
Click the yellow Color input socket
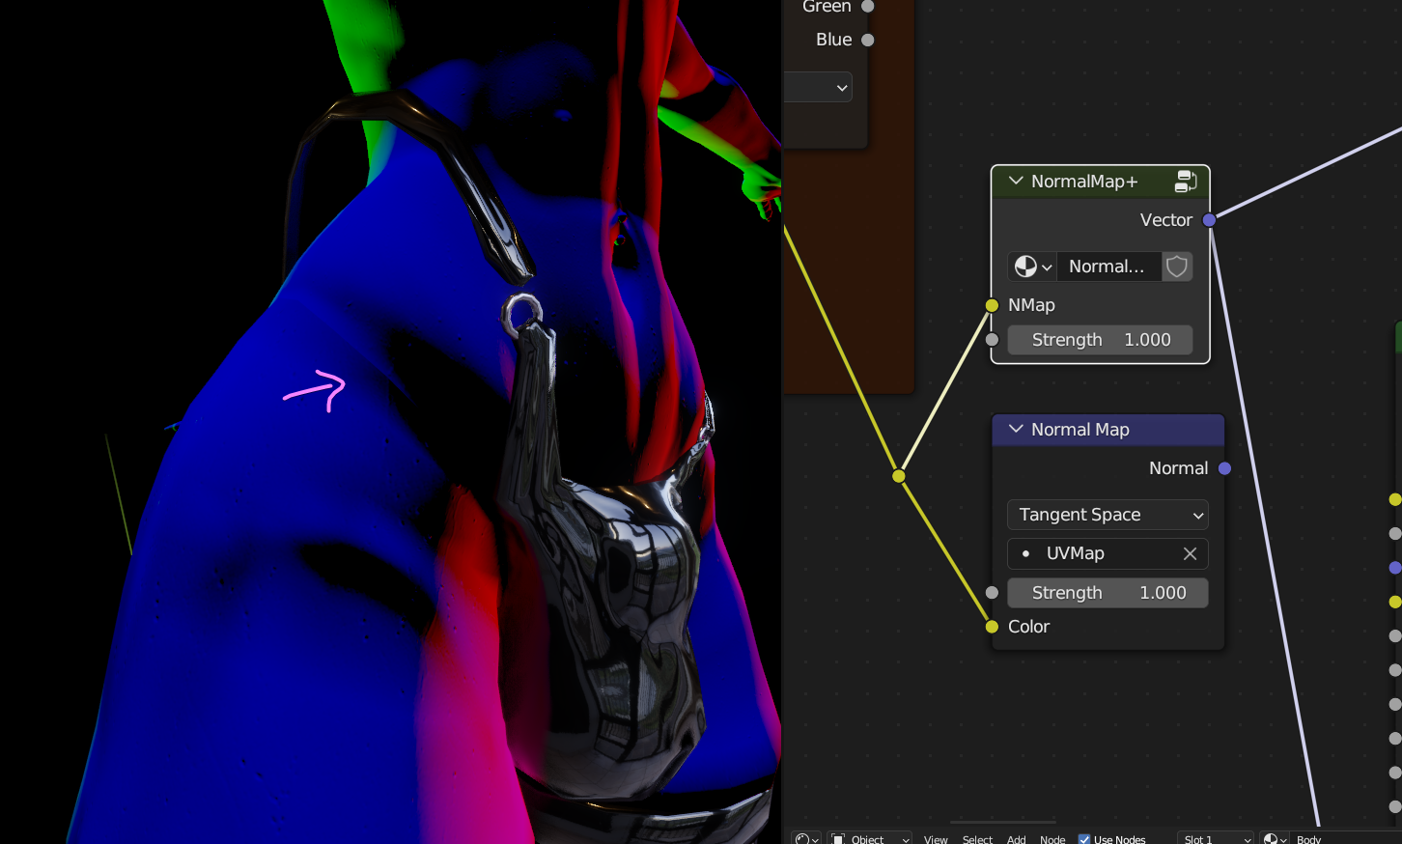coord(992,627)
